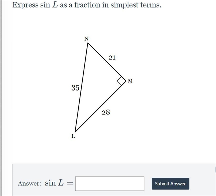216x196 pixels.
Task: Click the bottom vertex point of the triangle at L
Action: point(75,132)
